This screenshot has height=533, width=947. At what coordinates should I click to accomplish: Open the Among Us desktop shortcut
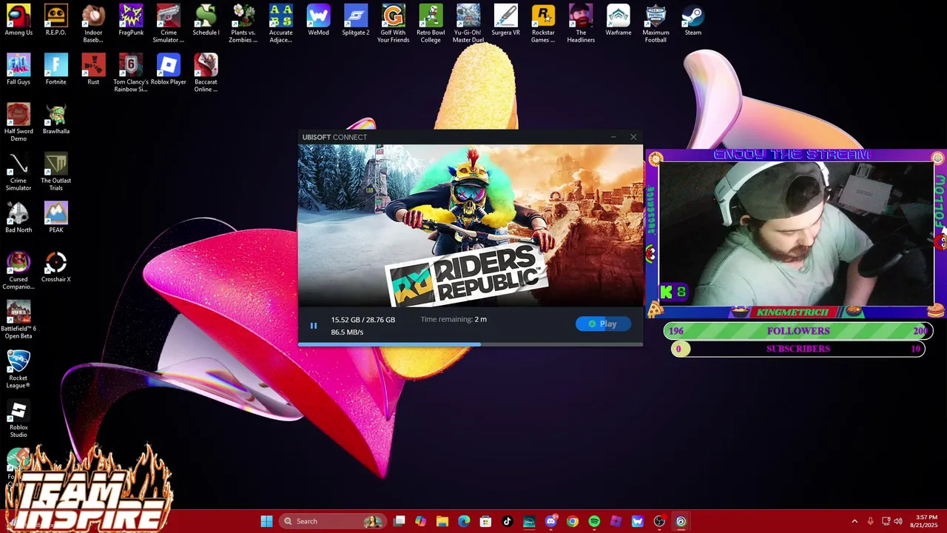pyautogui.click(x=18, y=20)
